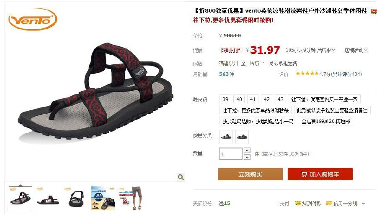Expand the 店铺活动 dropdown
Screen dimensions: 377x214
[356, 51]
